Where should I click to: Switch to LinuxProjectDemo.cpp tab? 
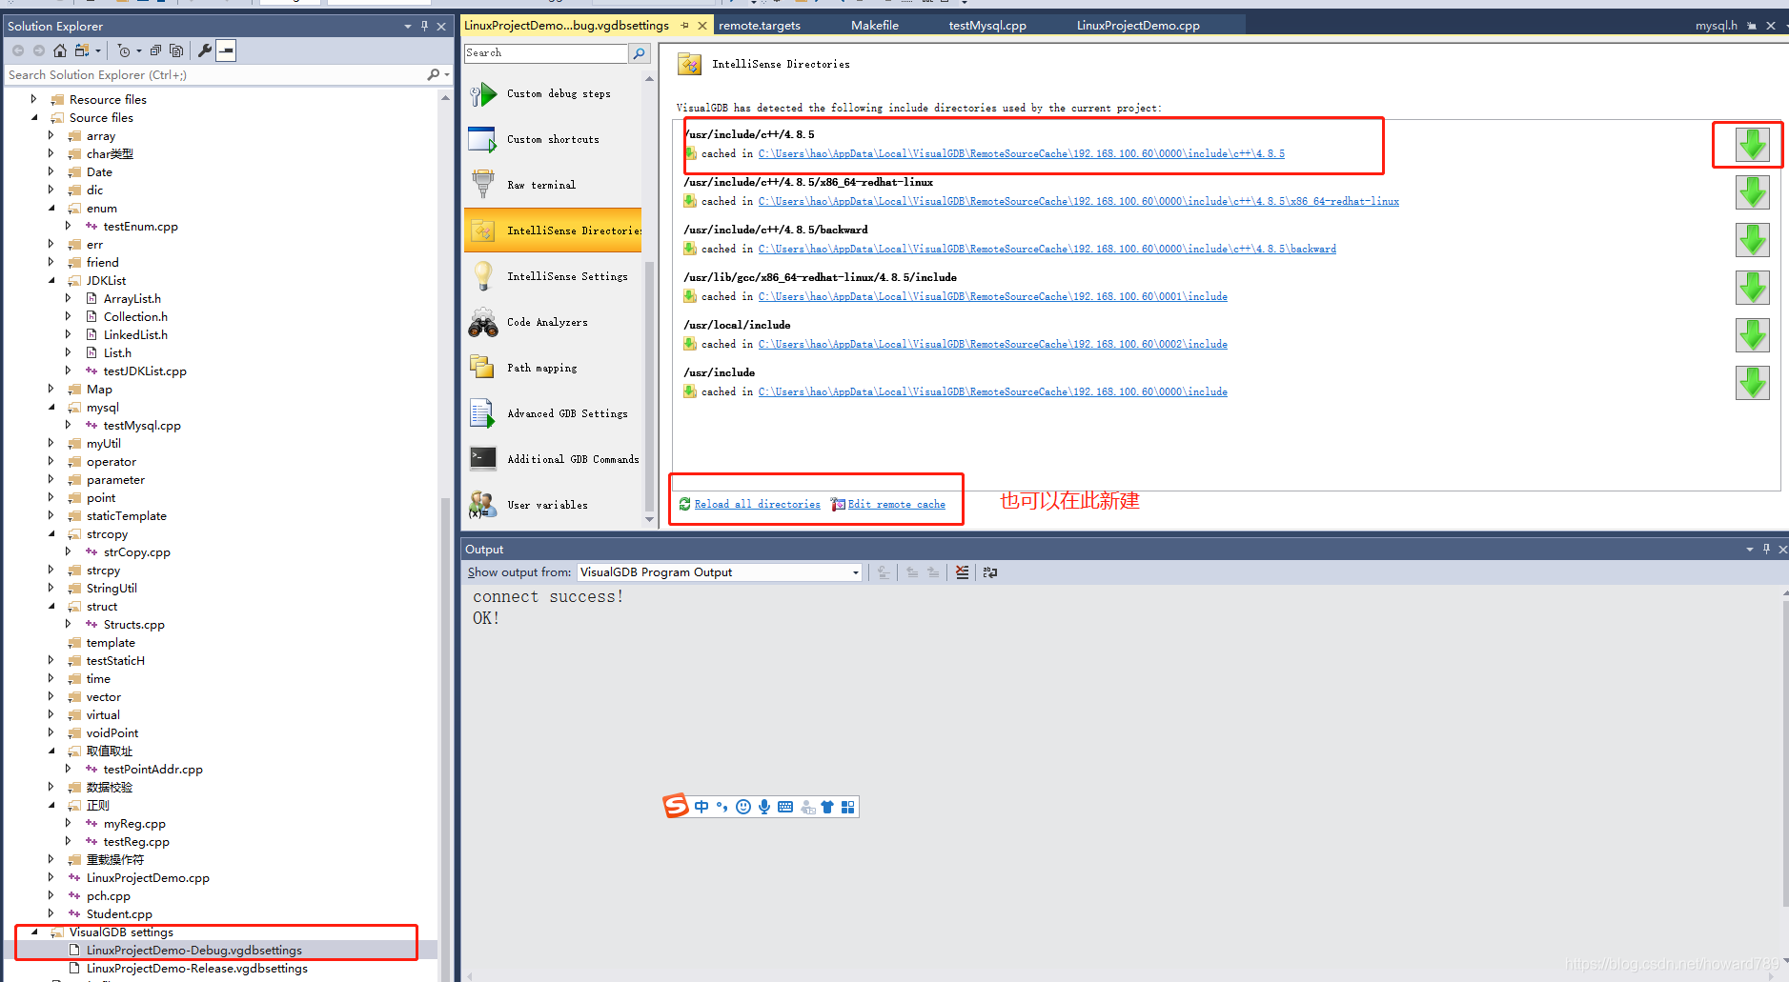[x=1138, y=26]
